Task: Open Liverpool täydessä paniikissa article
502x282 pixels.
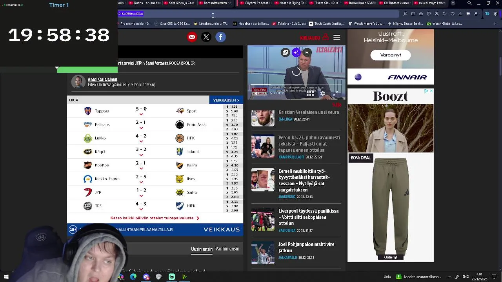Action: (x=308, y=217)
